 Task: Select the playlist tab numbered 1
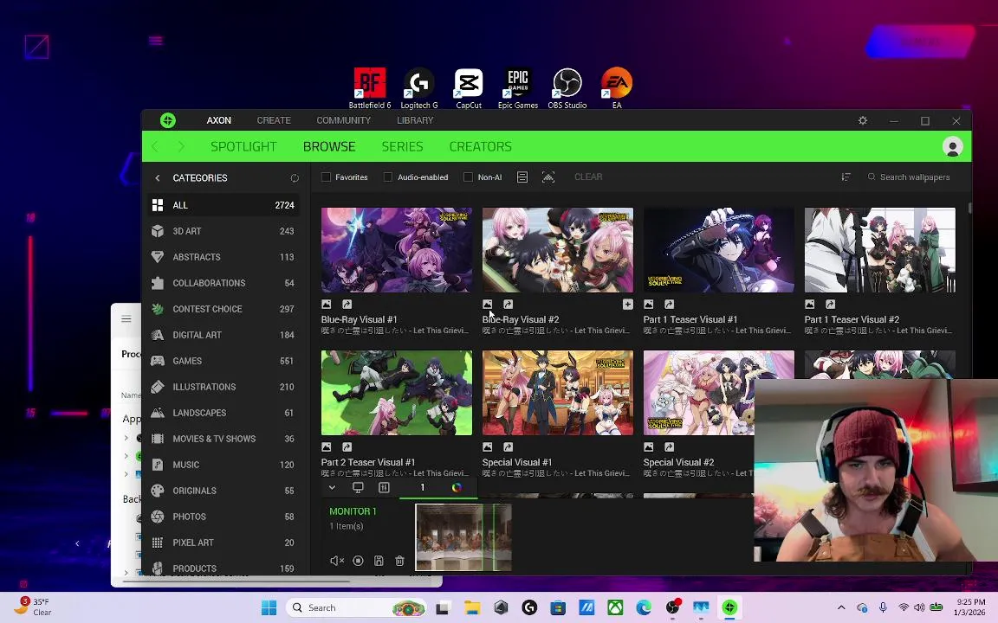pyautogui.click(x=422, y=488)
